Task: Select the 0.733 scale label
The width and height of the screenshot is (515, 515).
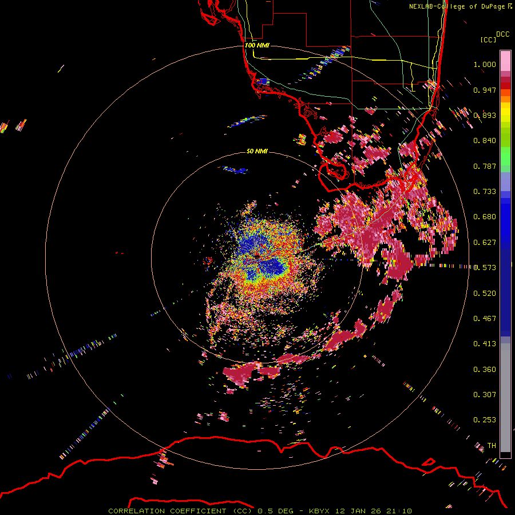Action: 485,192
